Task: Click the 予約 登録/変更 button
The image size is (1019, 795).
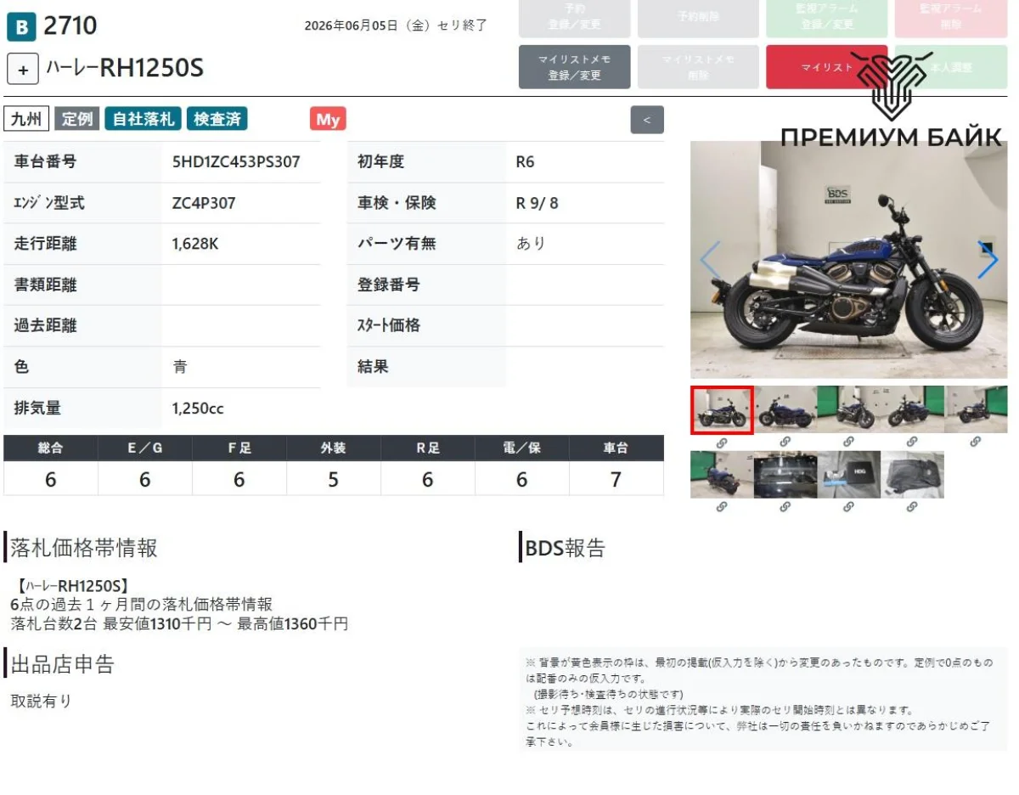Action: 575,17
